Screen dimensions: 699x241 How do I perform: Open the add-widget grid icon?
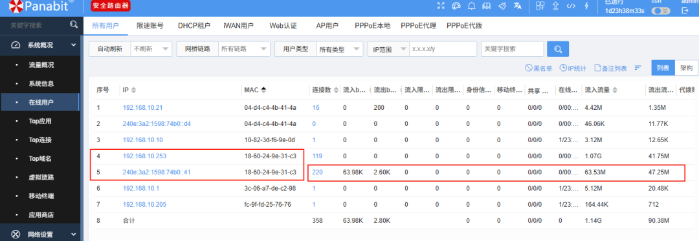pyautogui.click(x=540, y=6)
